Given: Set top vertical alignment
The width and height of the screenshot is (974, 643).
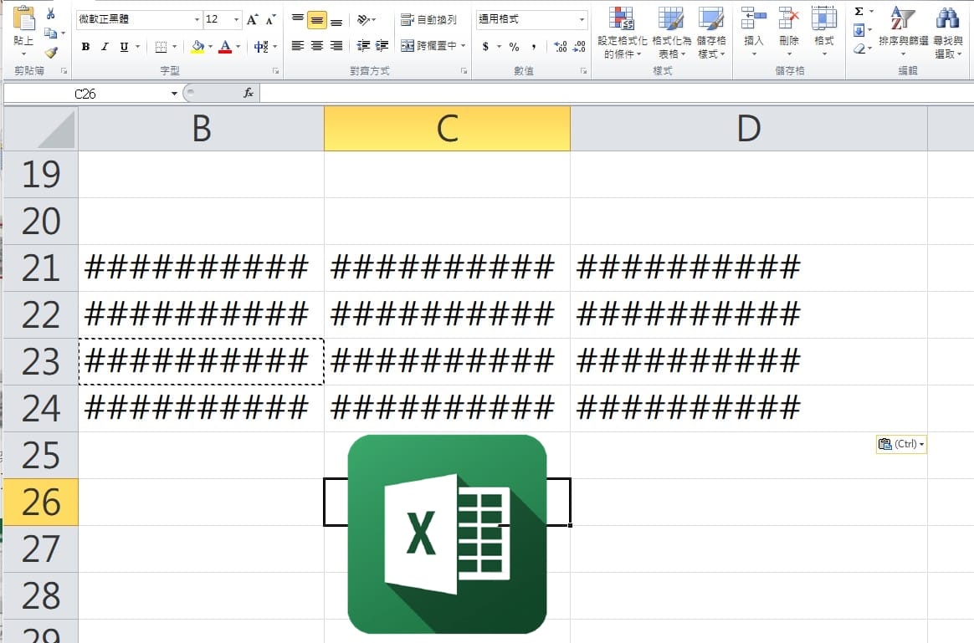Looking at the screenshot, I should pos(298,19).
